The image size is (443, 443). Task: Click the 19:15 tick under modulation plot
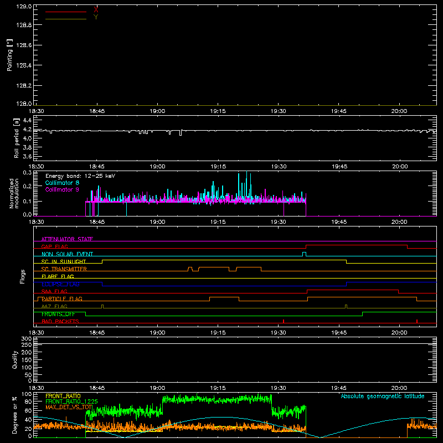click(x=218, y=222)
